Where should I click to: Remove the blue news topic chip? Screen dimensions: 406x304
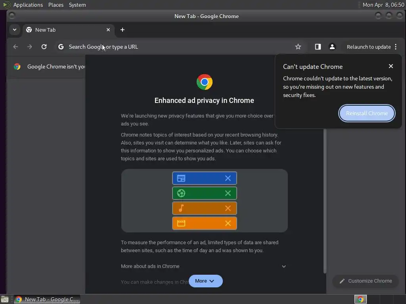228,178
